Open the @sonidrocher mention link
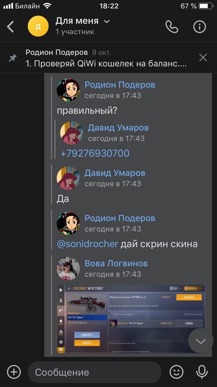 click(88, 244)
